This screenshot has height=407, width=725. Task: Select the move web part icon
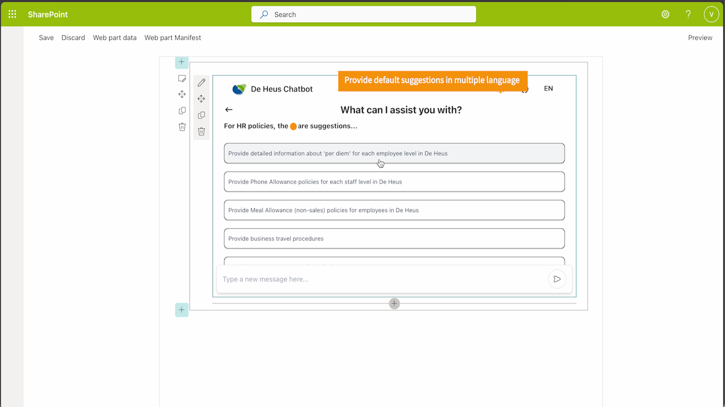pyautogui.click(x=201, y=99)
